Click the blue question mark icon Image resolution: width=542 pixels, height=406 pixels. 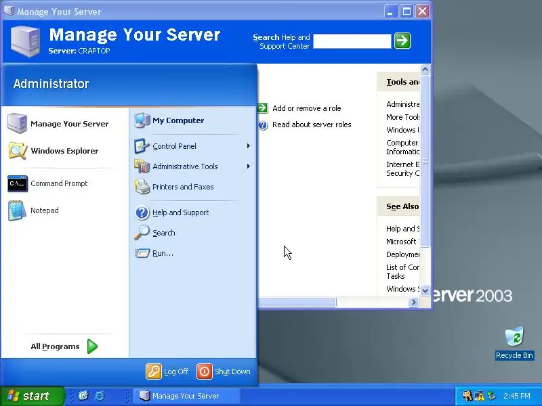pos(263,125)
